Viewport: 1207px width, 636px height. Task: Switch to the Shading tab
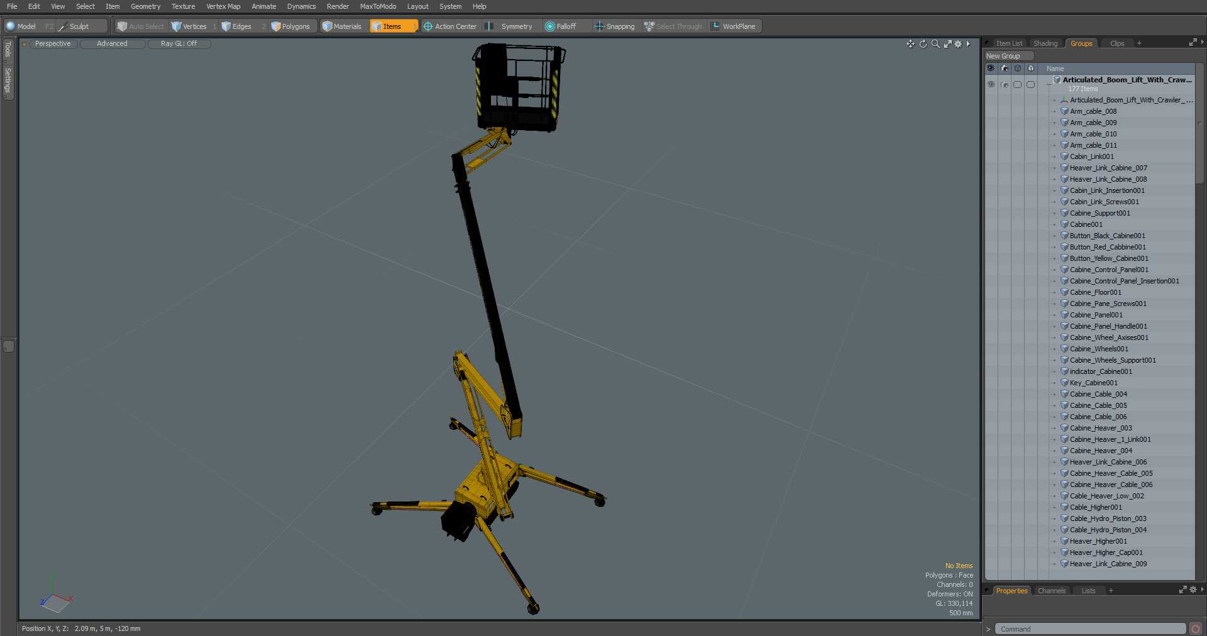[1045, 43]
